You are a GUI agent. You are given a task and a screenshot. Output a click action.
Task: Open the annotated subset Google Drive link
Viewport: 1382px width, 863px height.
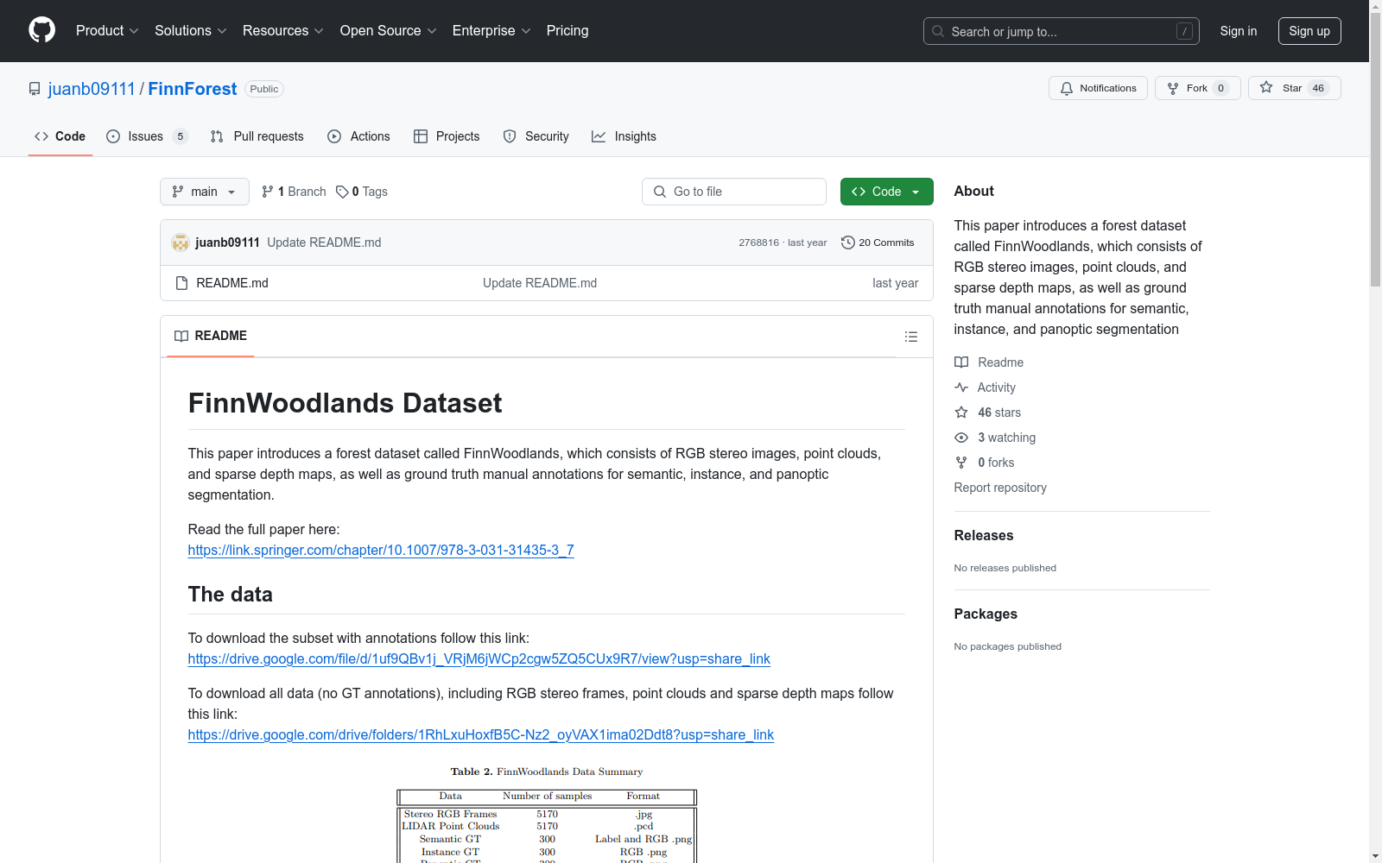[x=479, y=658]
